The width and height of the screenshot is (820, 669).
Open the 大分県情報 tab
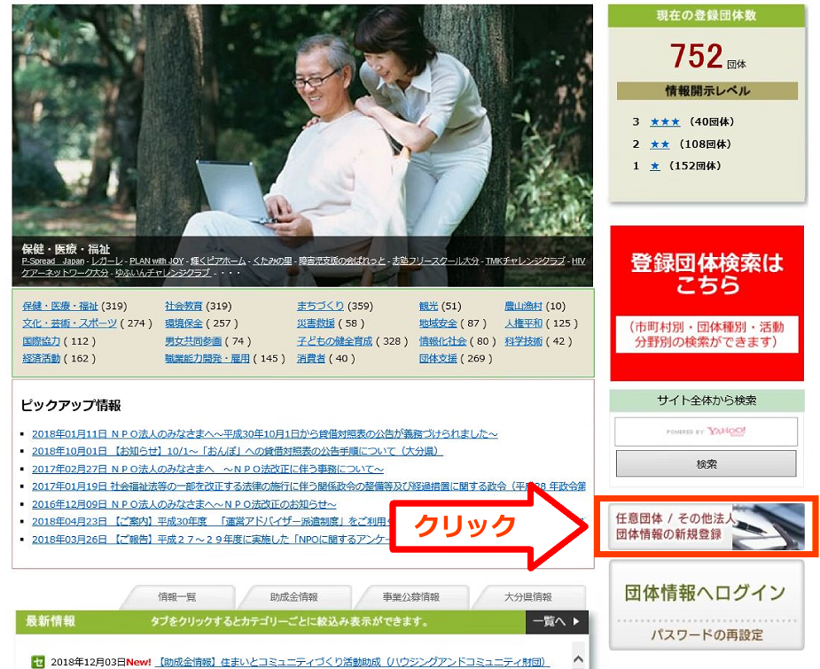[x=527, y=597]
